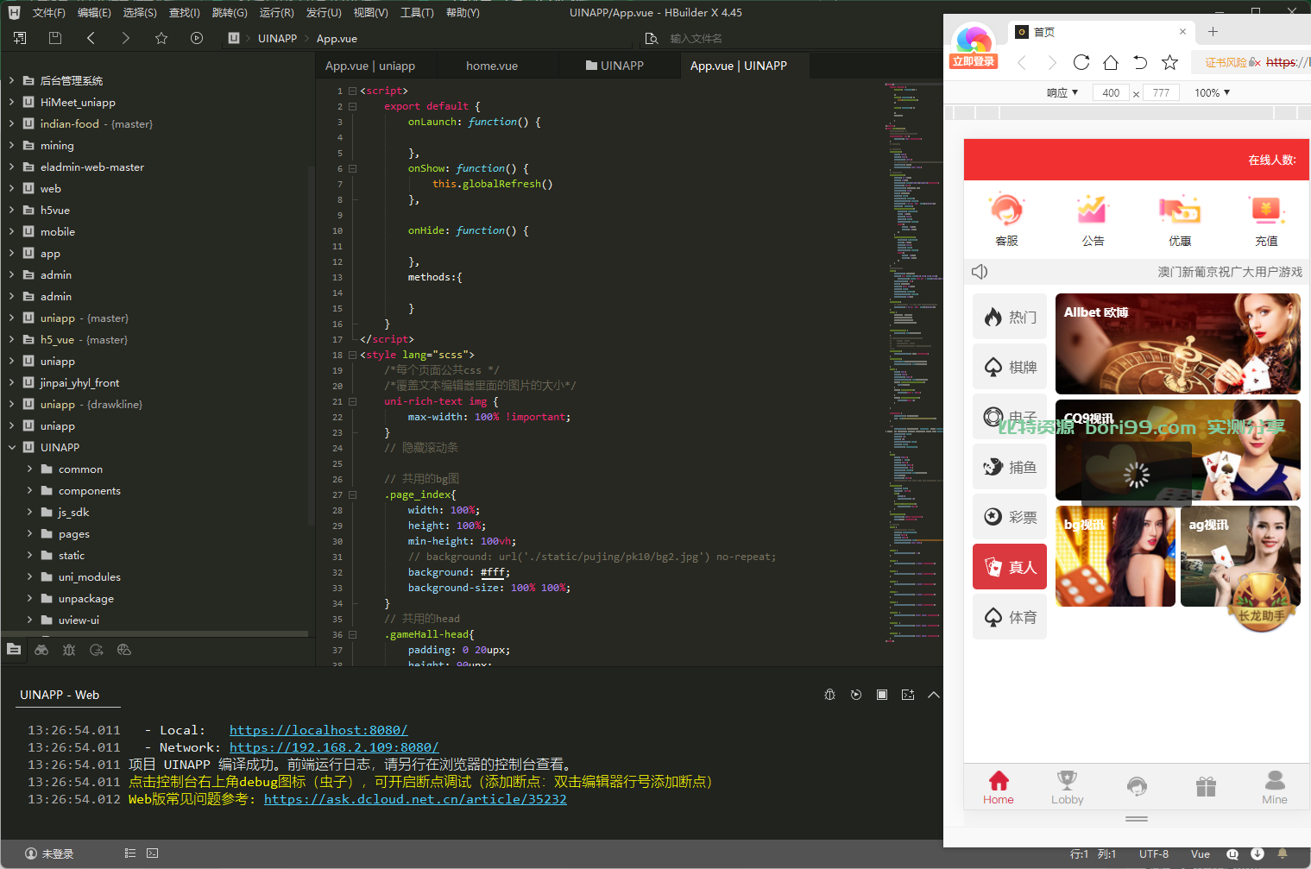Open the 充值 recharge icon in app
1311x869 pixels.
coord(1266,220)
